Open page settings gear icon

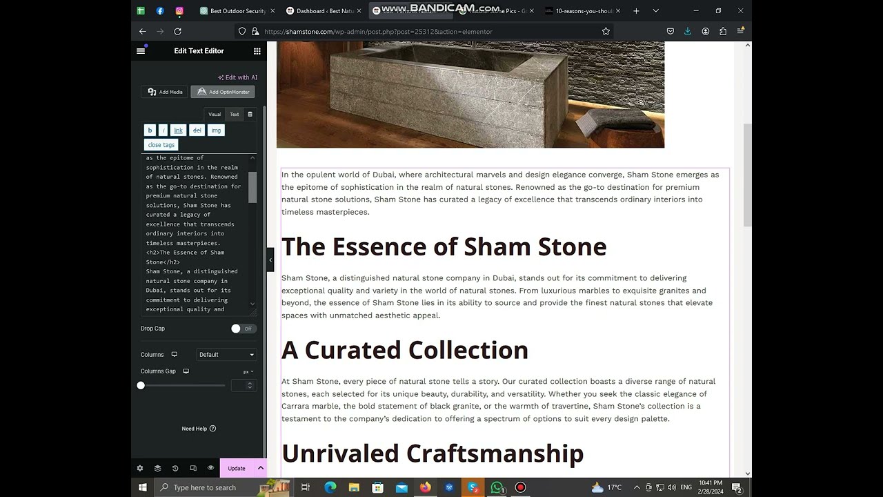(x=140, y=468)
